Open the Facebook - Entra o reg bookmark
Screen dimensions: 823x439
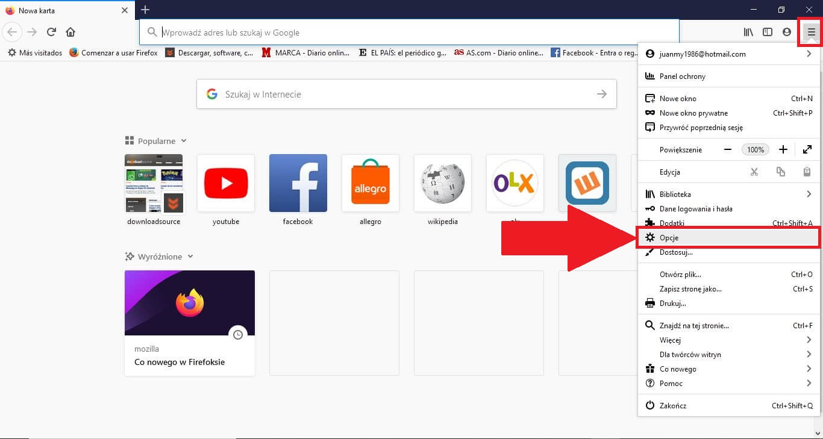coord(593,52)
